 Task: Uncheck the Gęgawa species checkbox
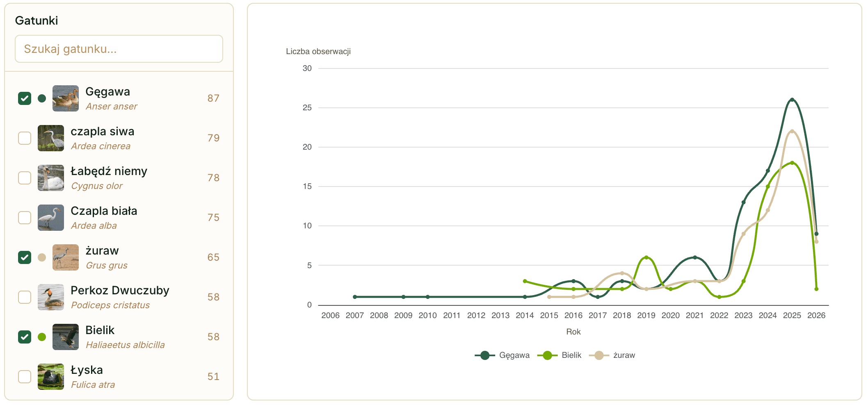(x=25, y=98)
